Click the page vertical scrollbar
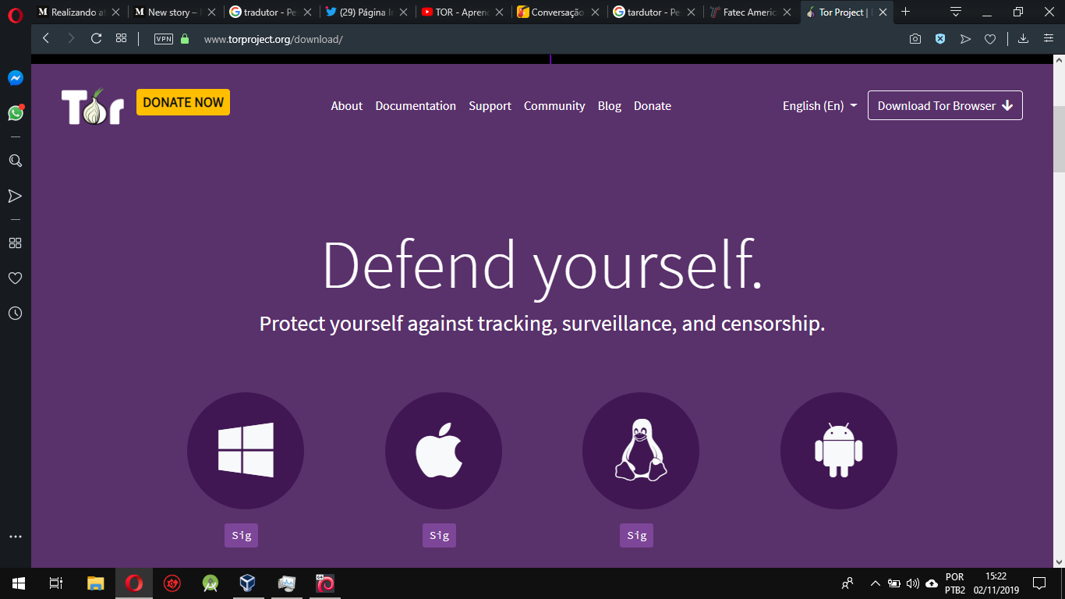This screenshot has height=599, width=1065. pos(1059,138)
